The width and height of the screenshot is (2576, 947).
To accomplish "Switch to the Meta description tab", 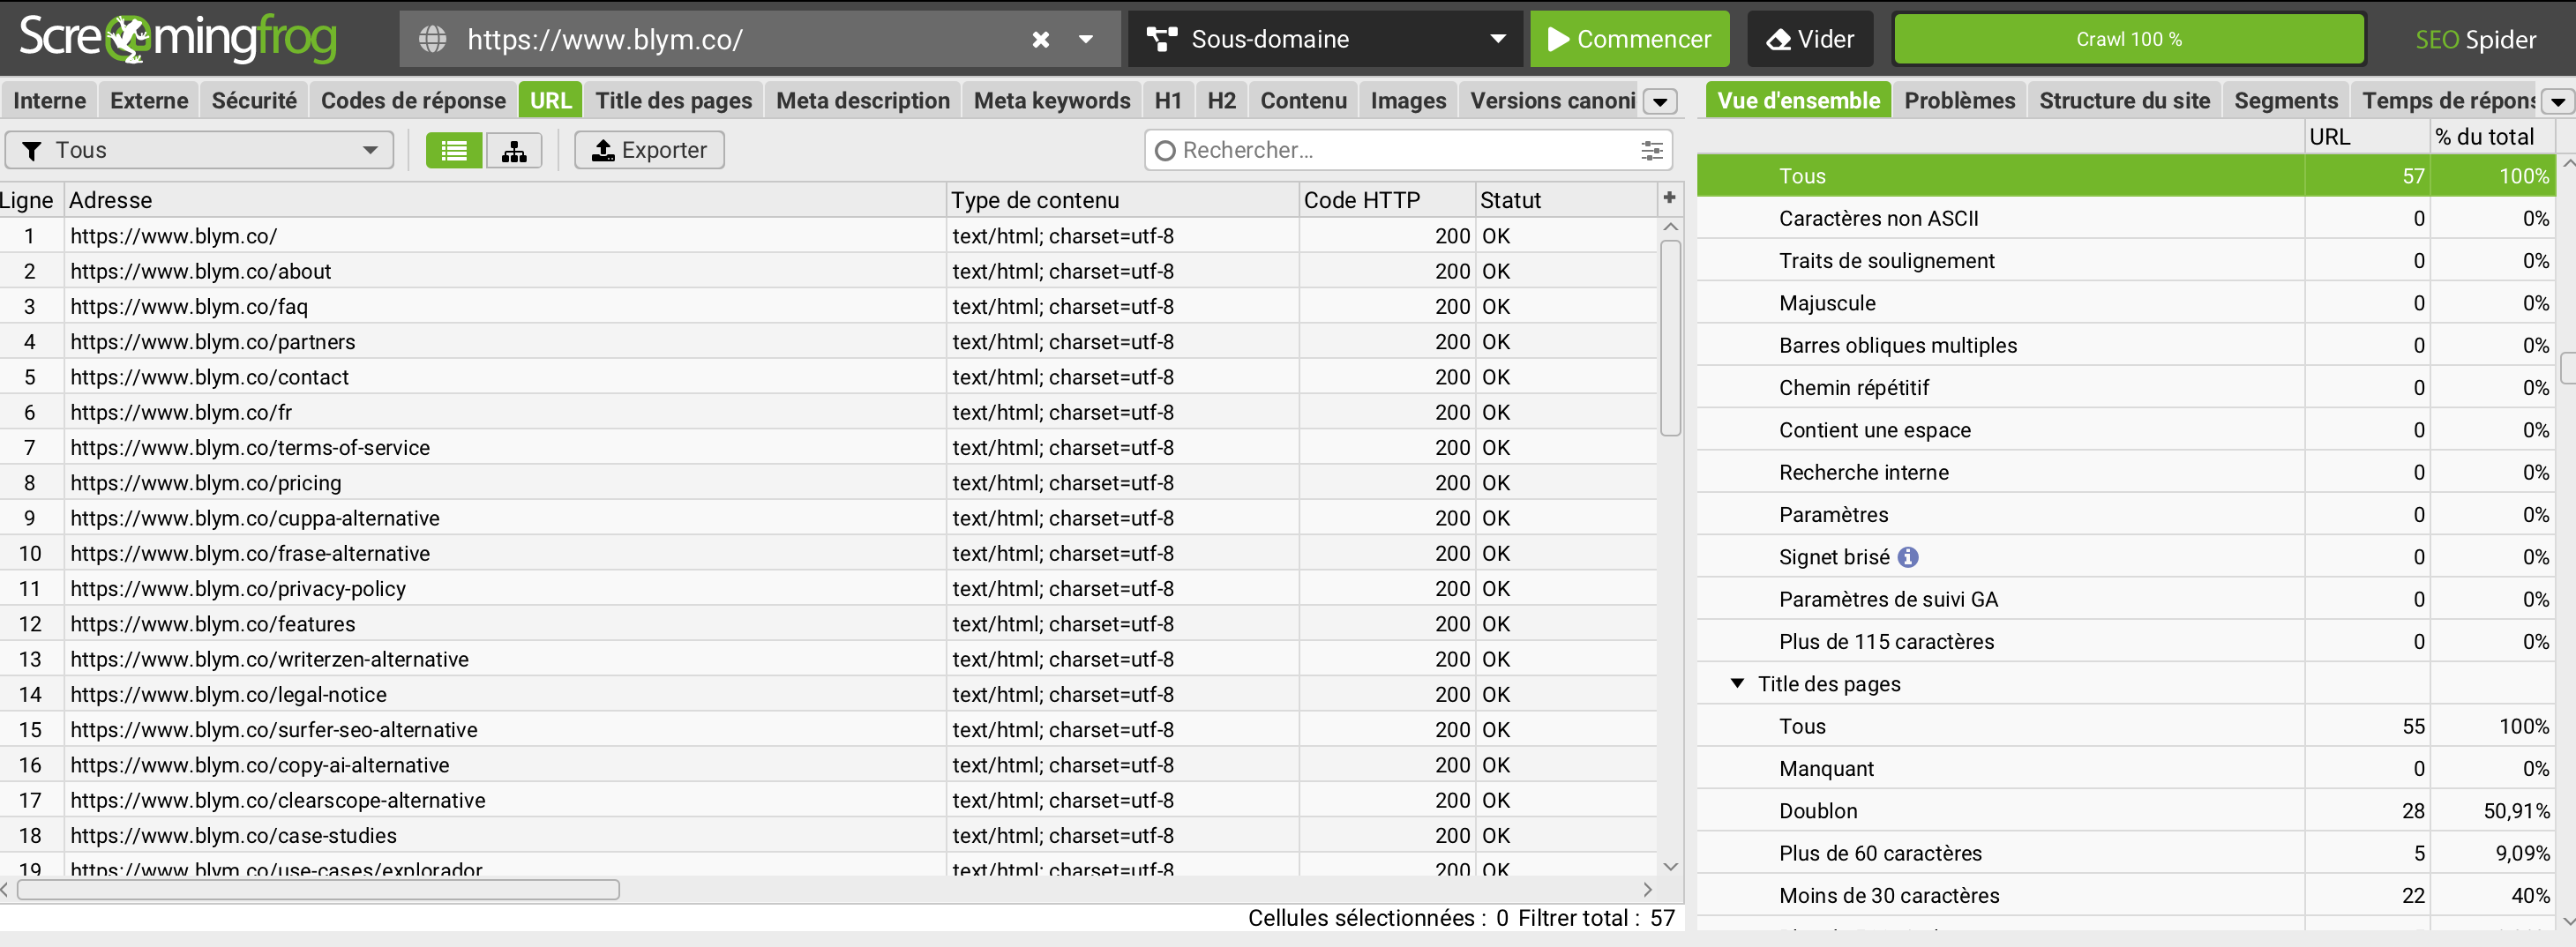I will click(862, 100).
